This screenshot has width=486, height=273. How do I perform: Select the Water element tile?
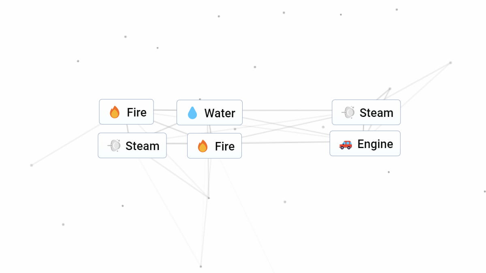(209, 112)
